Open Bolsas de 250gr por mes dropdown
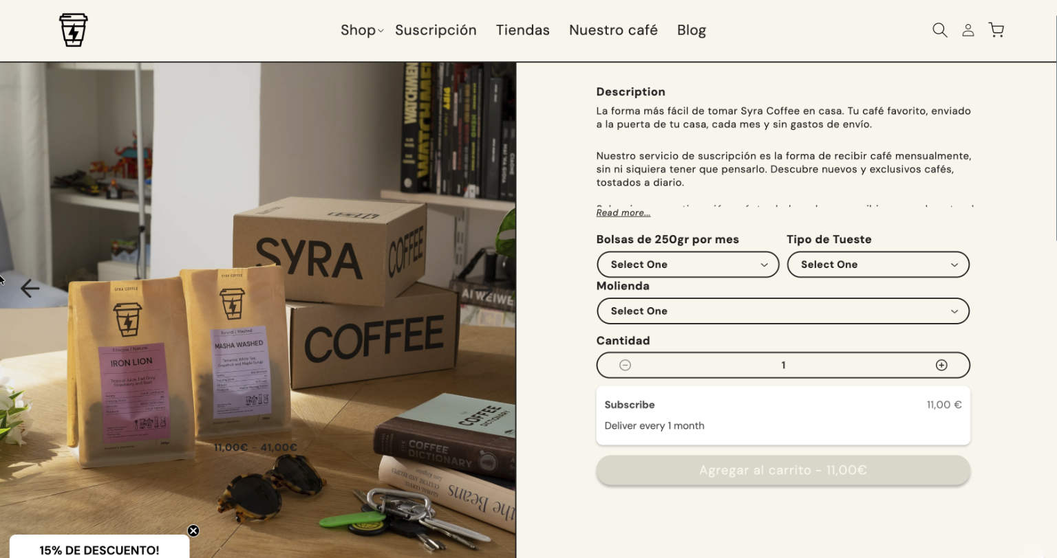1057x558 pixels. tap(687, 265)
